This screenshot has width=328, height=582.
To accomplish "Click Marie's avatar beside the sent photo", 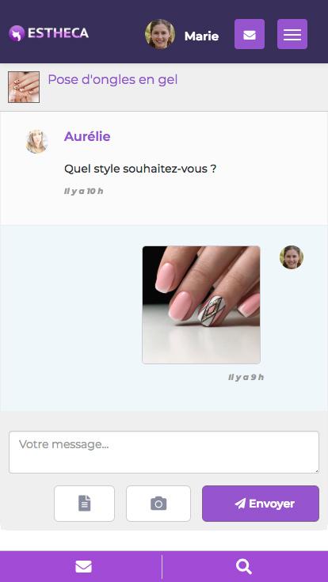I will click(x=292, y=257).
